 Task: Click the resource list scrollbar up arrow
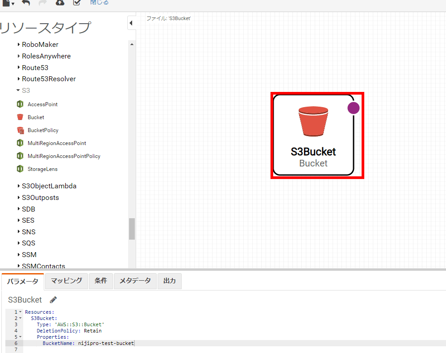coord(132,44)
